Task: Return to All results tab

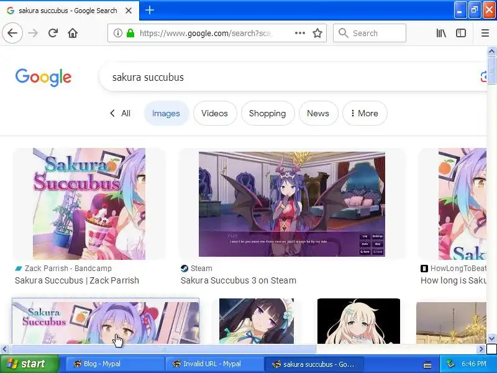Action: coord(120,113)
